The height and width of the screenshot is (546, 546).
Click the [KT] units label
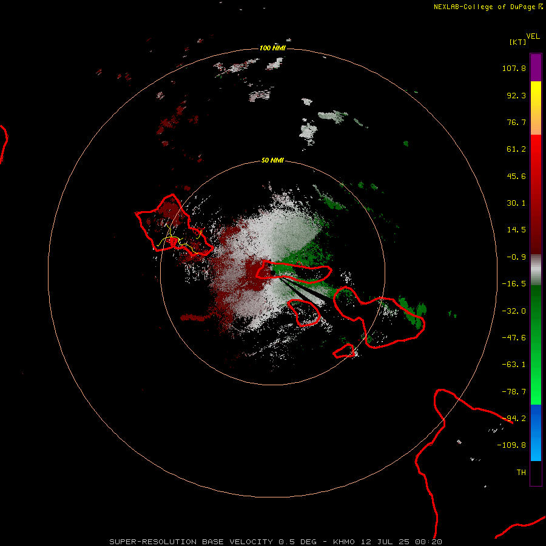click(517, 42)
